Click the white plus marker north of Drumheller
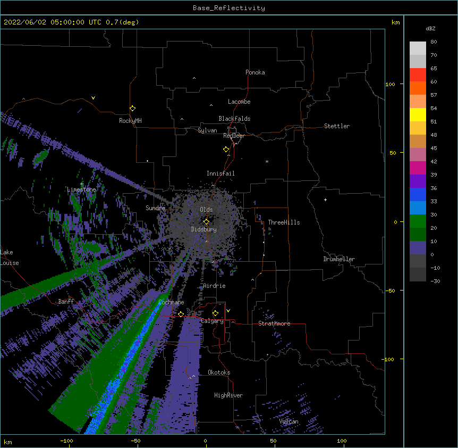The image size is (458, 448). [325, 200]
